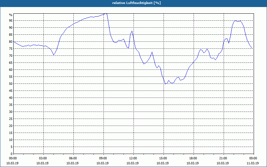The width and height of the screenshot is (267, 167).
Task: Click the 85 y-axis label
Action: coord(11,35)
